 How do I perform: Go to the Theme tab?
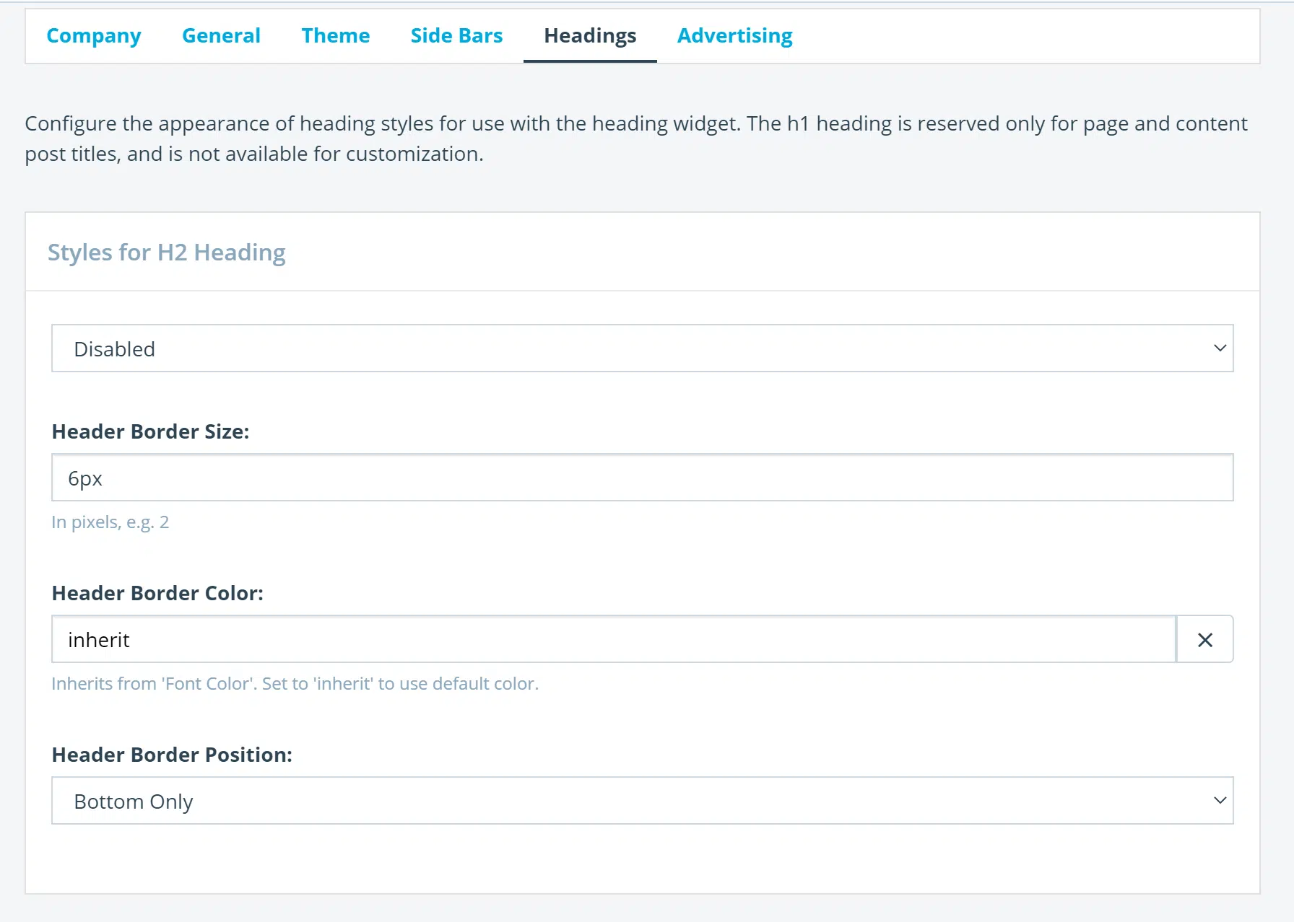tap(335, 35)
